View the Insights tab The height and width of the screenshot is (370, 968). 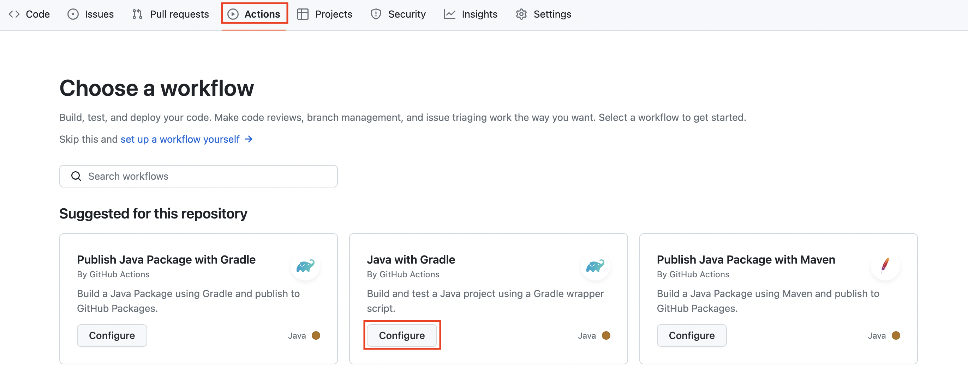(x=471, y=14)
